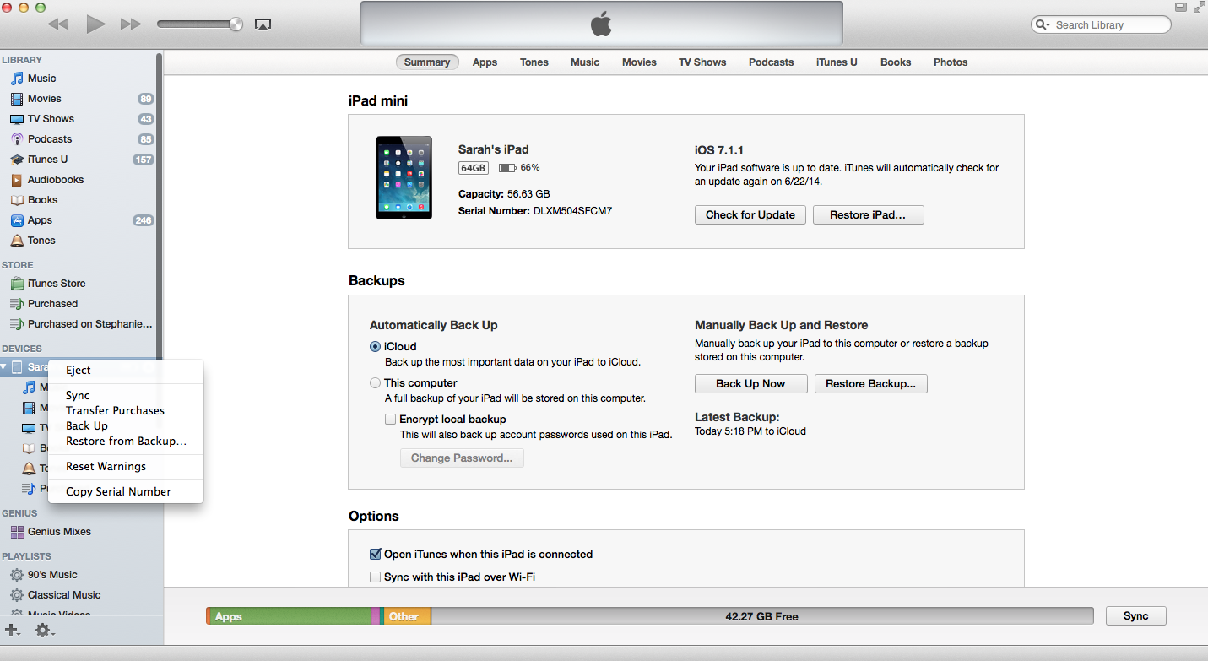The height and width of the screenshot is (661, 1208).
Task: Select the iTunes U graduation cap icon
Action: tap(17, 160)
